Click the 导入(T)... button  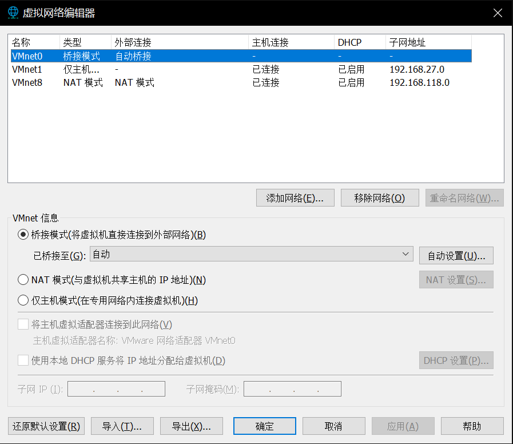pyautogui.click(x=122, y=426)
